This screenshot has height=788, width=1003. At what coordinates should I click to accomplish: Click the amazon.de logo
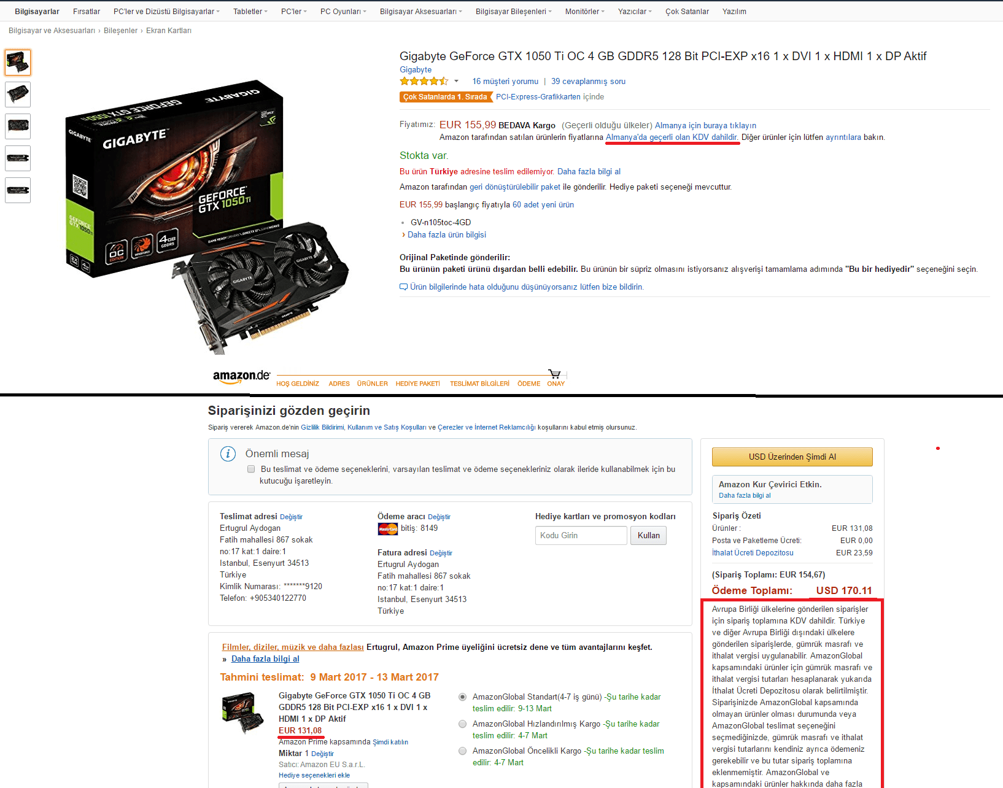241,377
